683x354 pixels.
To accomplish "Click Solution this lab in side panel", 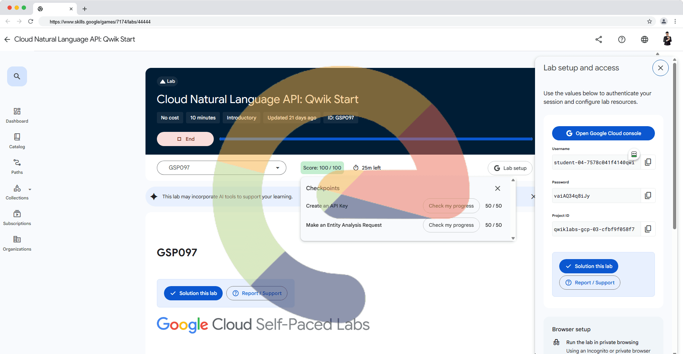I will click(x=589, y=266).
